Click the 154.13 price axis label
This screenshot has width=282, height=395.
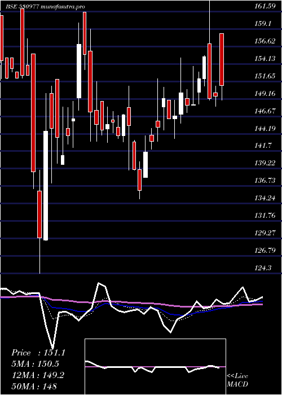point(265,59)
